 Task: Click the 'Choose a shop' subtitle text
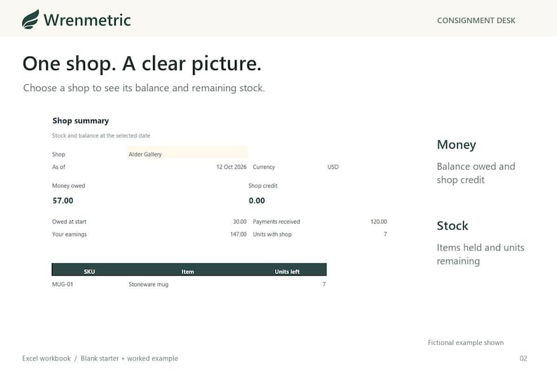point(144,88)
